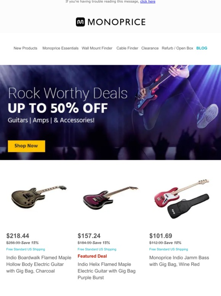Select the $157.24 Helix guitar price
The image size is (221, 296).
pos(89,236)
